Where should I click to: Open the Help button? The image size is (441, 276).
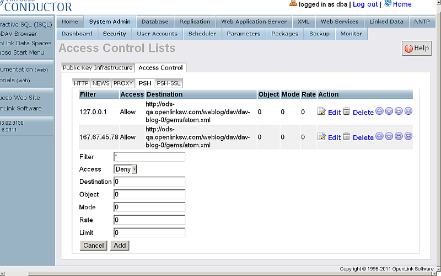tap(417, 48)
